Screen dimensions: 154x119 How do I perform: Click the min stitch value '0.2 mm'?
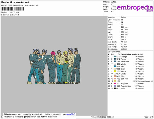[124, 44]
